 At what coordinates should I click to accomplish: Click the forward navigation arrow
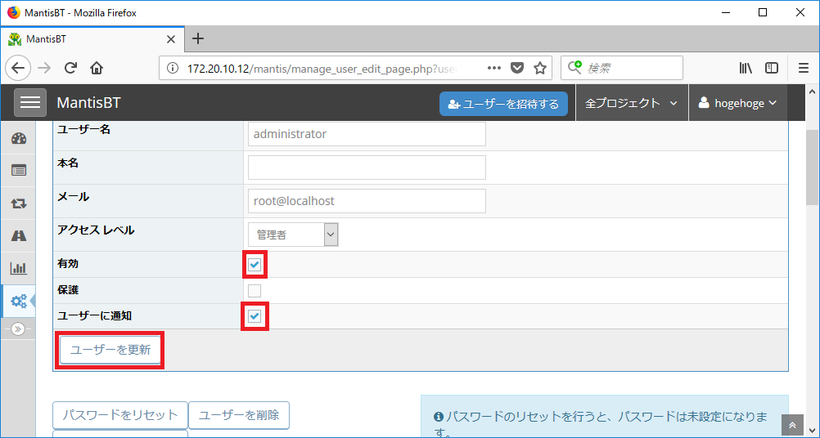tap(44, 68)
